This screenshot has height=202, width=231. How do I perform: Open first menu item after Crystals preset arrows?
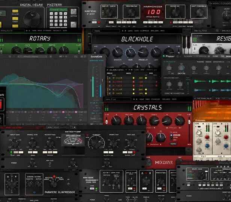(x=141, y=99)
